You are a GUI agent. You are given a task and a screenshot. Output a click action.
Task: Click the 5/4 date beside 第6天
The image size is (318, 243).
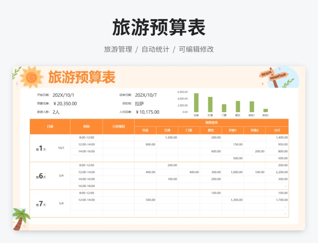tap(61, 176)
